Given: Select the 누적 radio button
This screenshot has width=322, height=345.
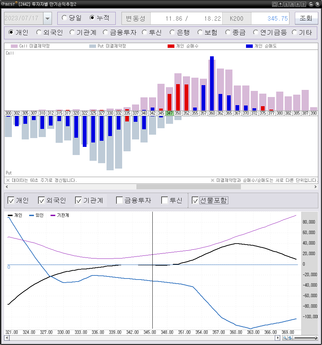Looking at the screenshot, I should click(x=92, y=18).
